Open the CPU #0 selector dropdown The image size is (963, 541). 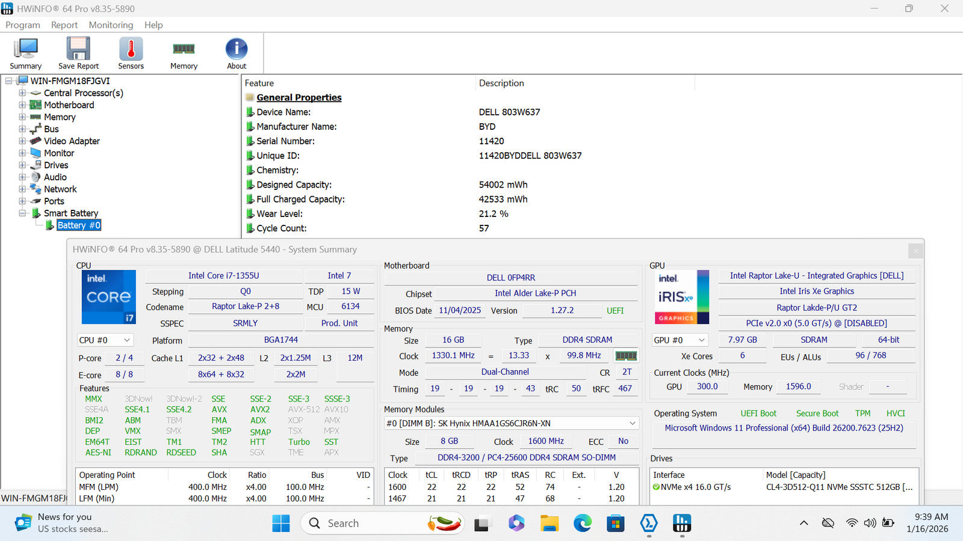coord(105,340)
